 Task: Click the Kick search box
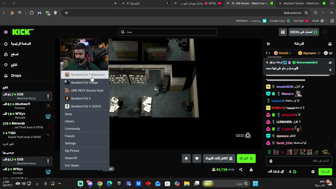pos(168,32)
